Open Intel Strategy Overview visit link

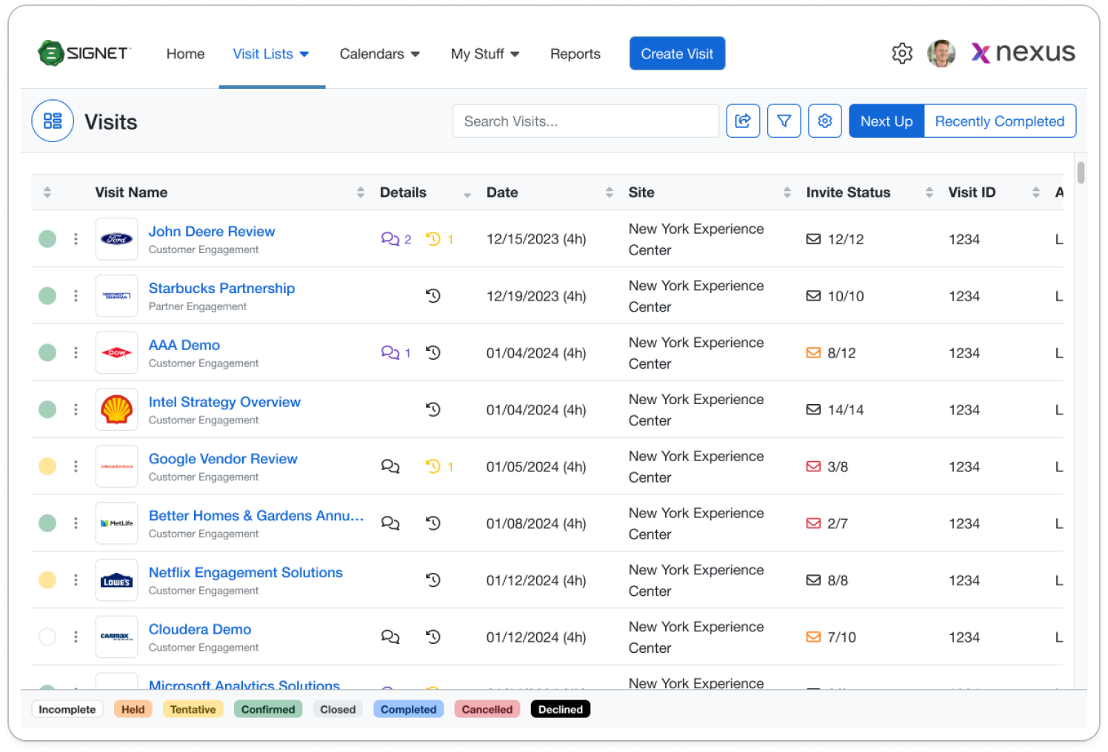(x=224, y=402)
